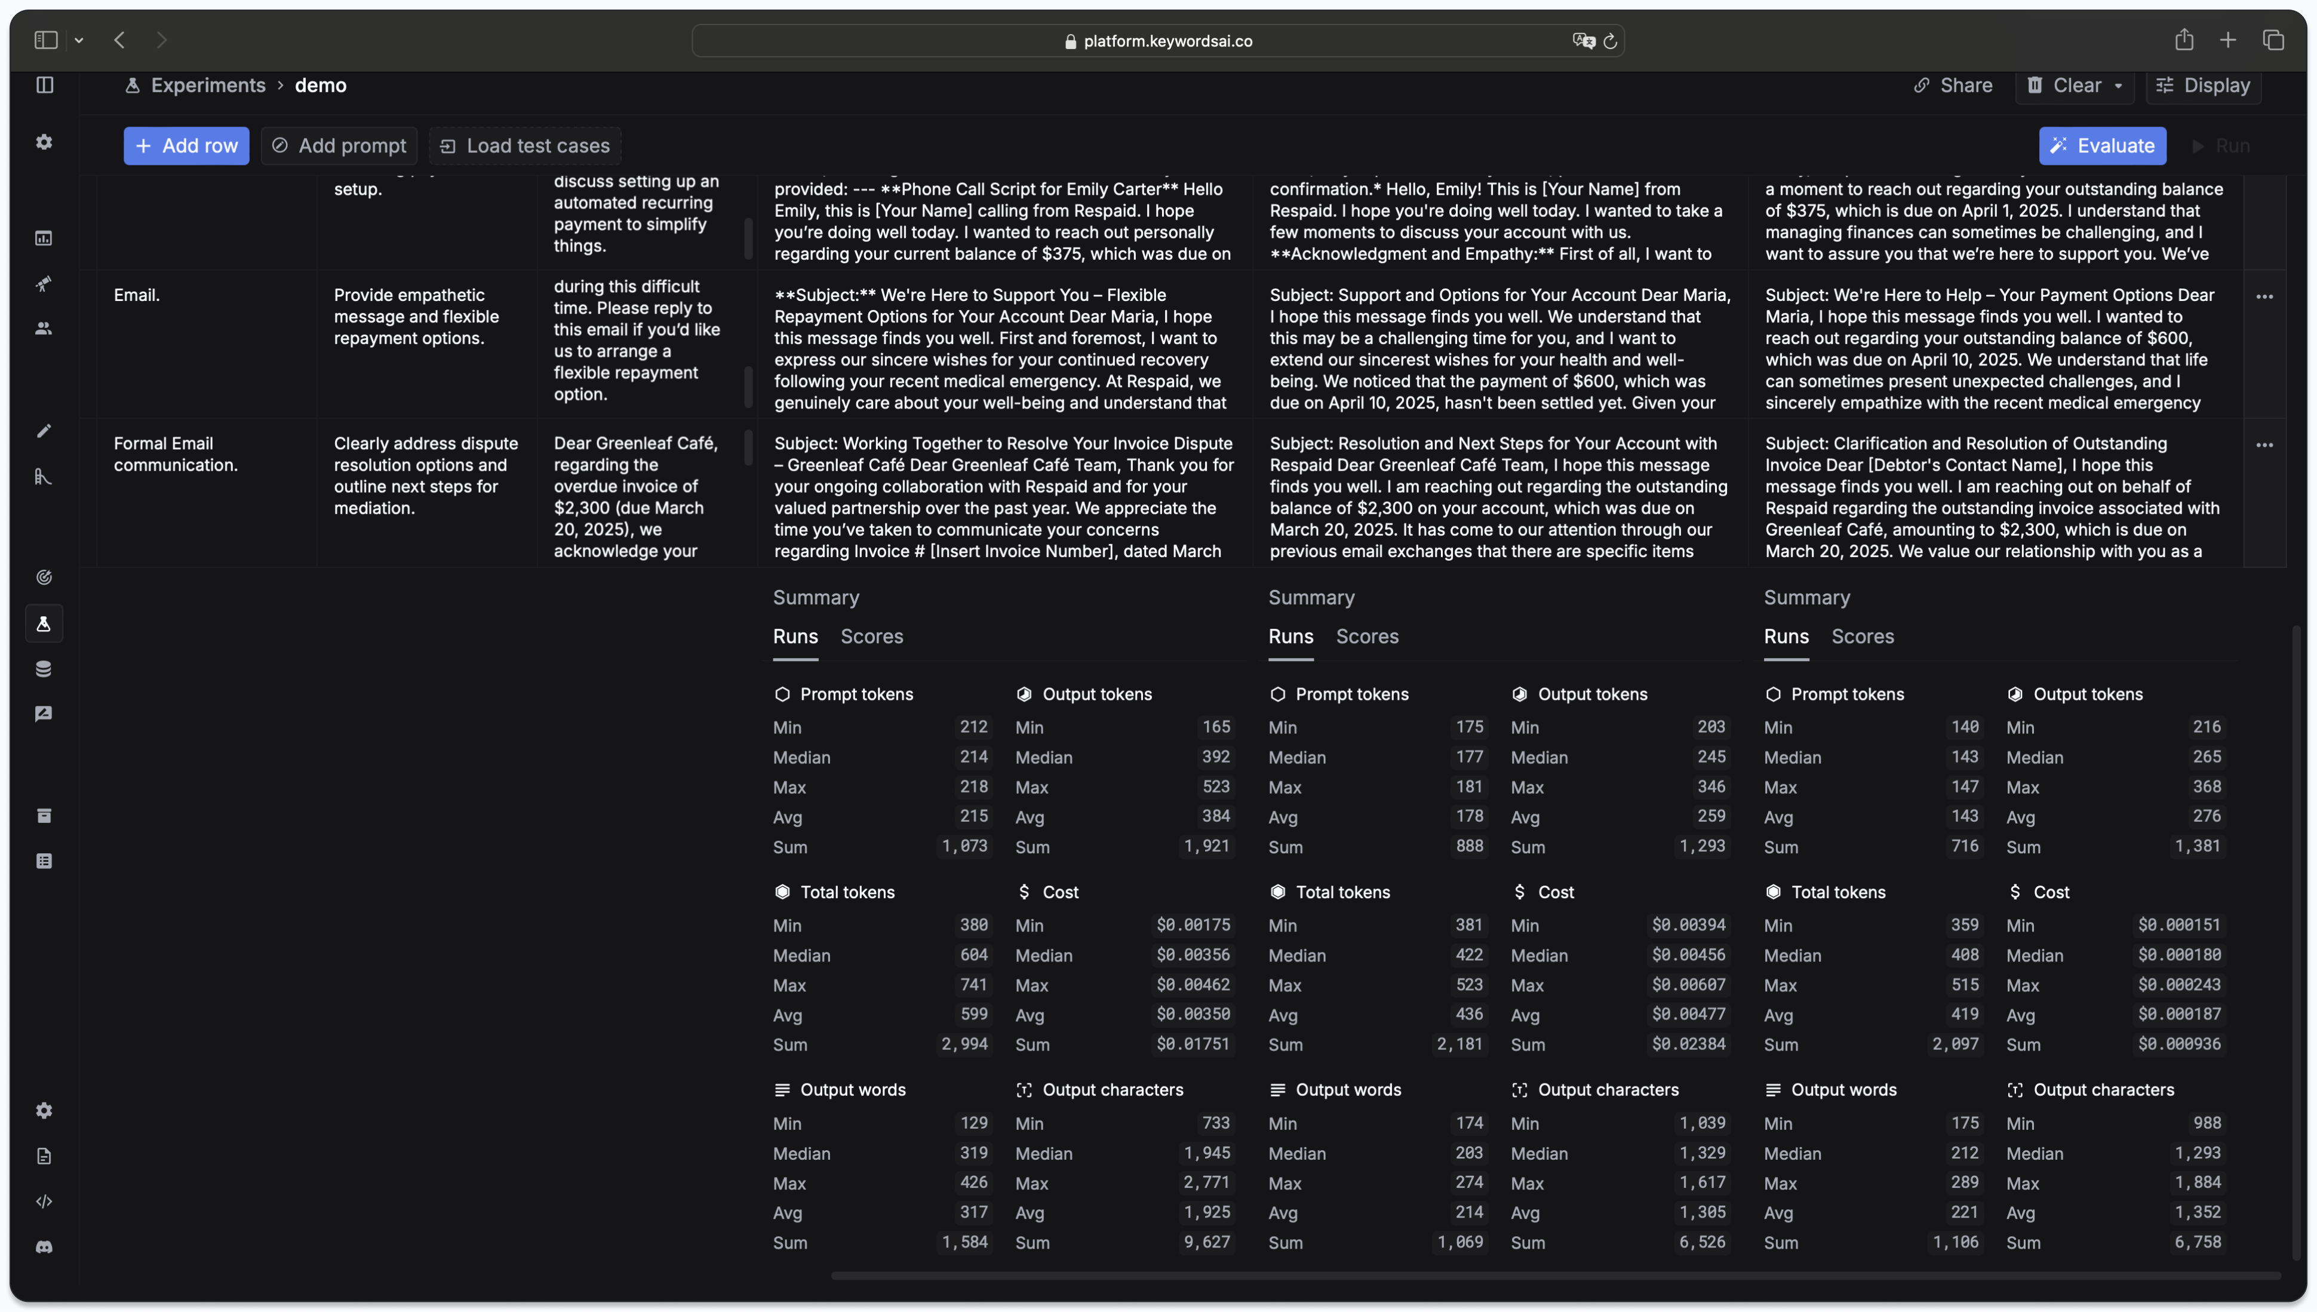Open more options for Formal Email row
Viewport: 2317px width, 1312px height.
[x=2264, y=445]
